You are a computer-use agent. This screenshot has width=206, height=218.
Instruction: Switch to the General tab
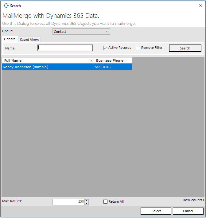tap(10, 39)
